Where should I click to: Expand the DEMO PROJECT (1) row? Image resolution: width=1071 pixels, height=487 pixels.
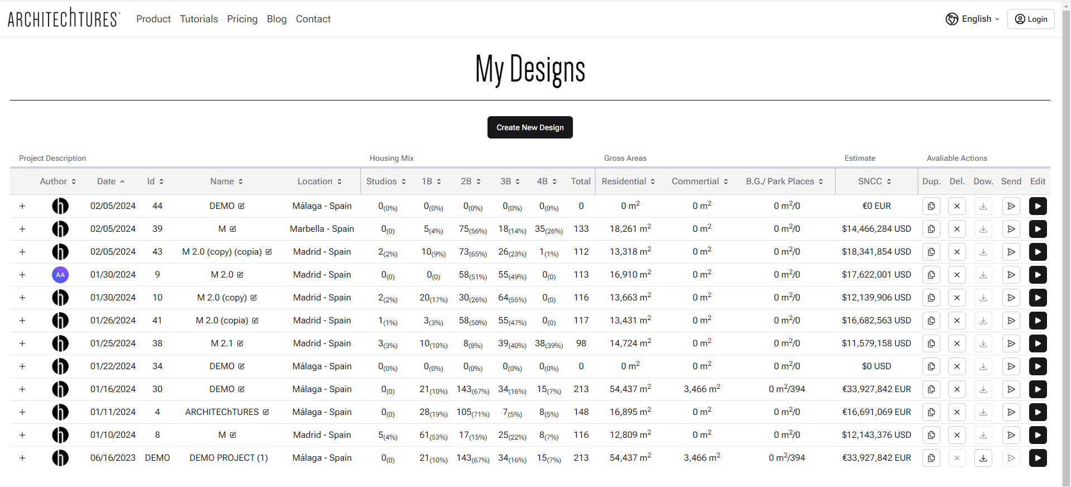click(22, 458)
